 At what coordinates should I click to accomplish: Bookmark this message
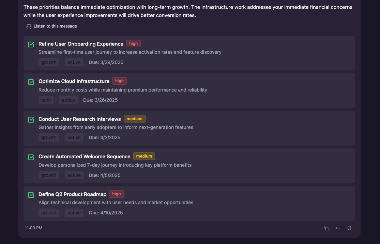click(349, 228)
